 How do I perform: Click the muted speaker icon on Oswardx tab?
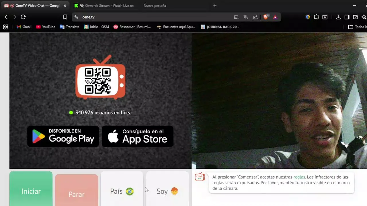tap(82, 6)
